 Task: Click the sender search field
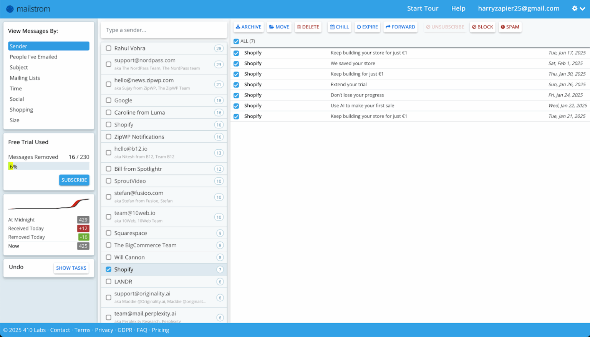[164, 30]
